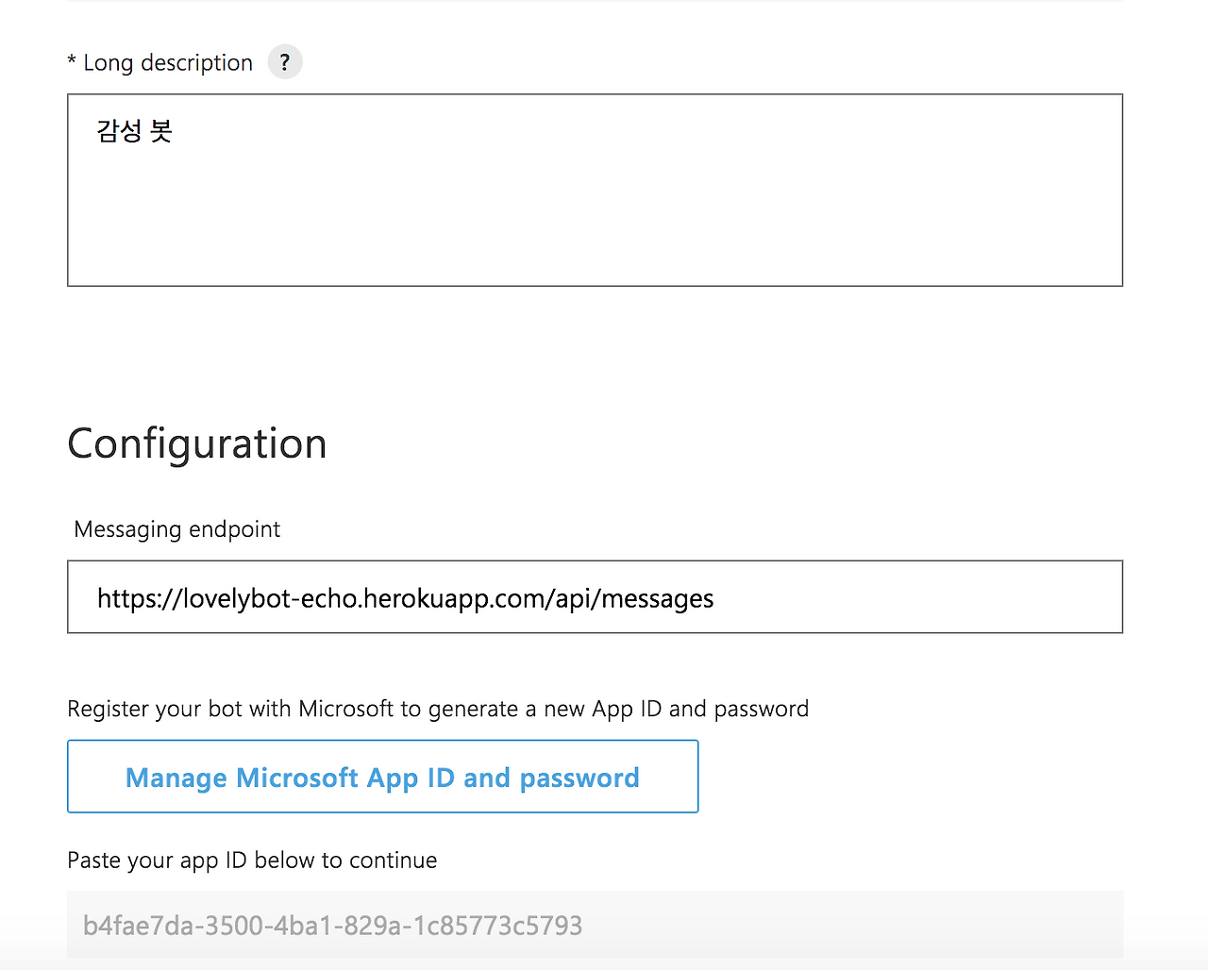Click the Messaging endpoint input field
1208x970 pixels.
[595, 597]
